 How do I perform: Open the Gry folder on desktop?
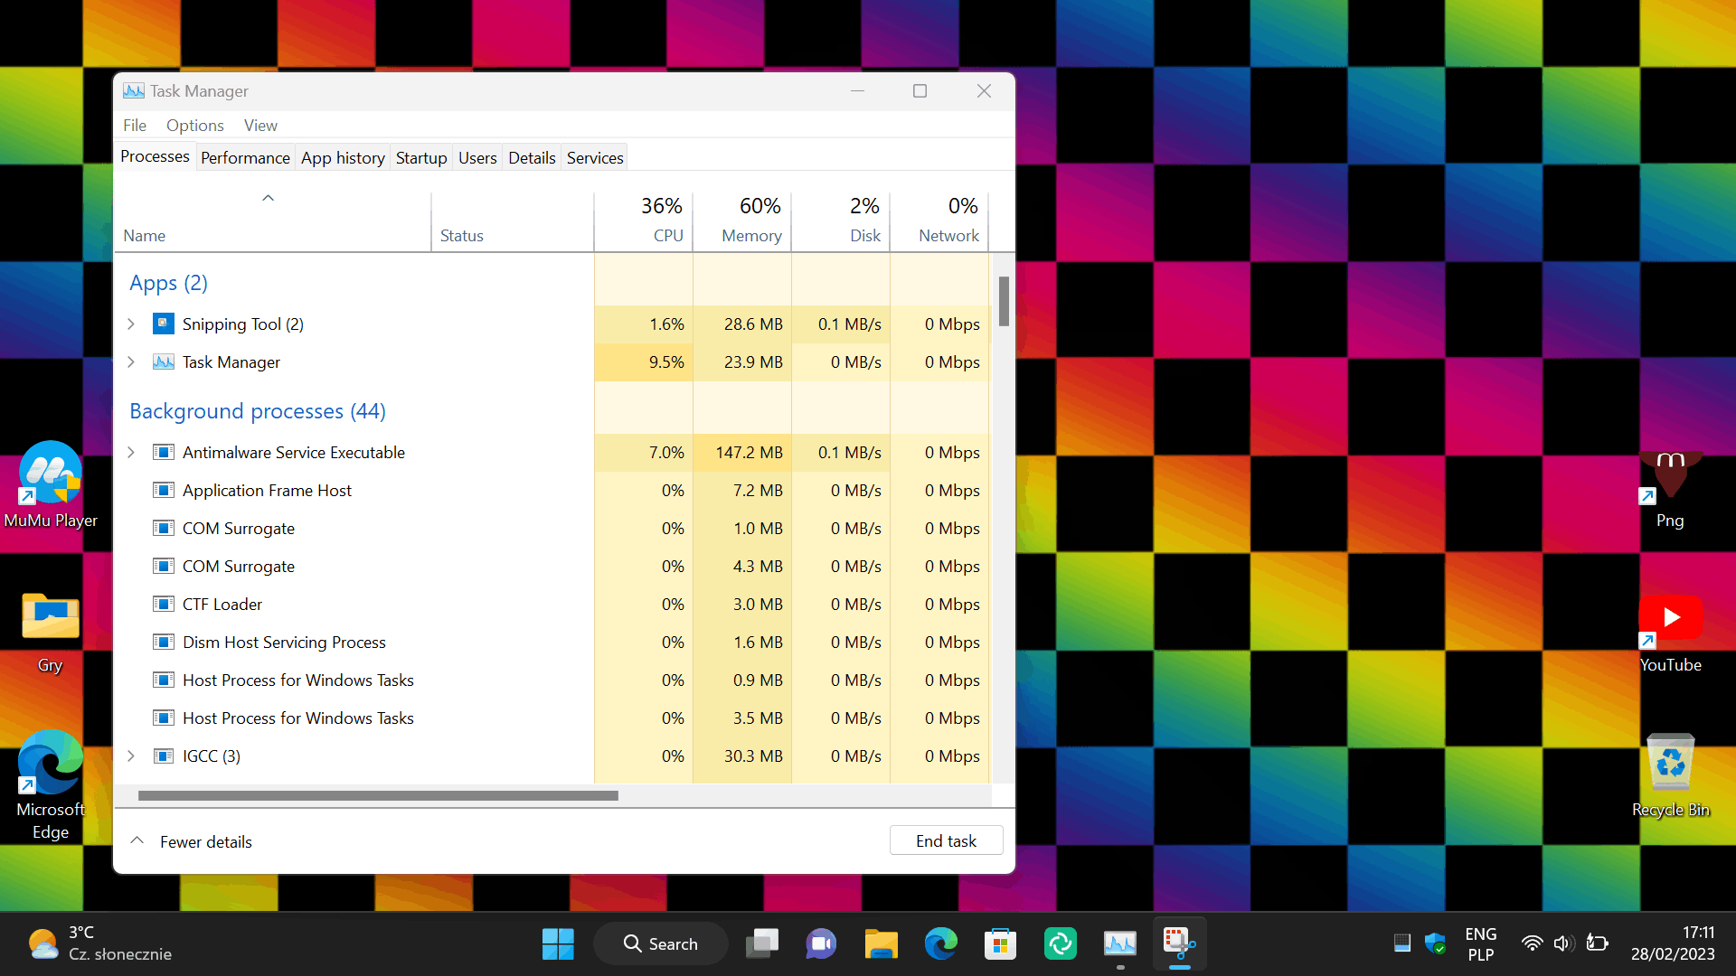(50, 618)
